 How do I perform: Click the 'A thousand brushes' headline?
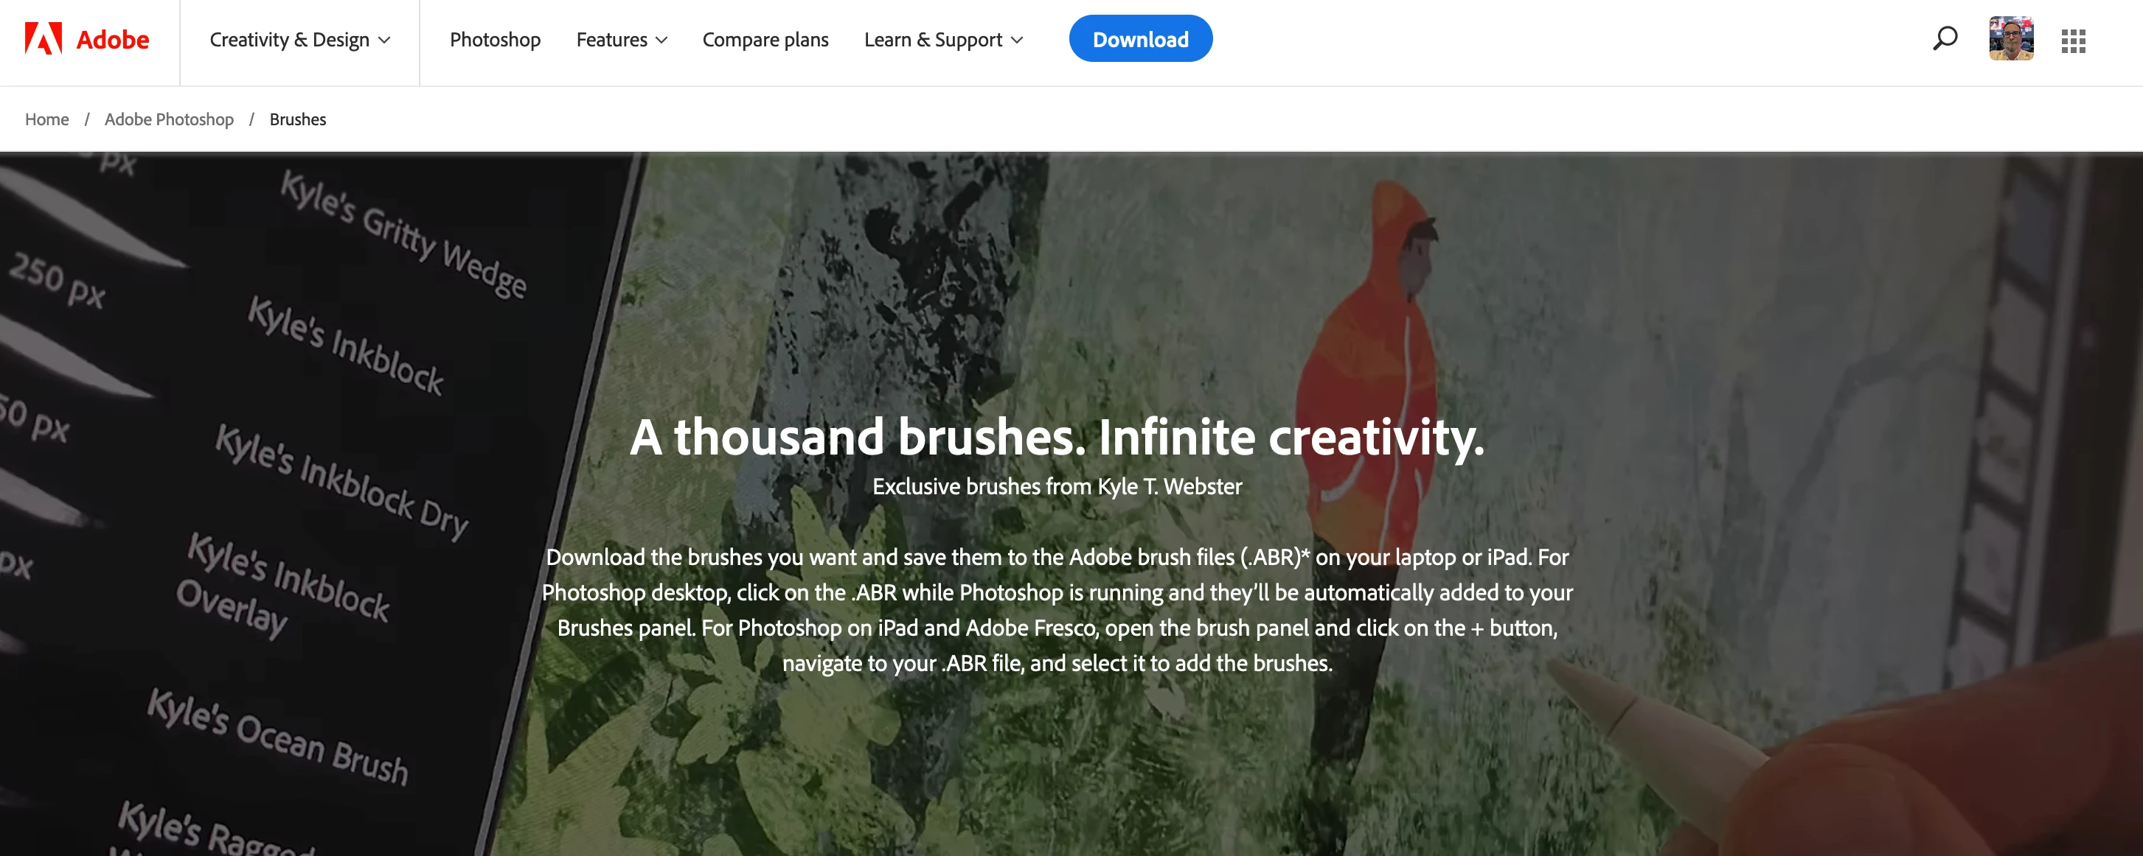pyautogui.click(x=1057, y=437)
